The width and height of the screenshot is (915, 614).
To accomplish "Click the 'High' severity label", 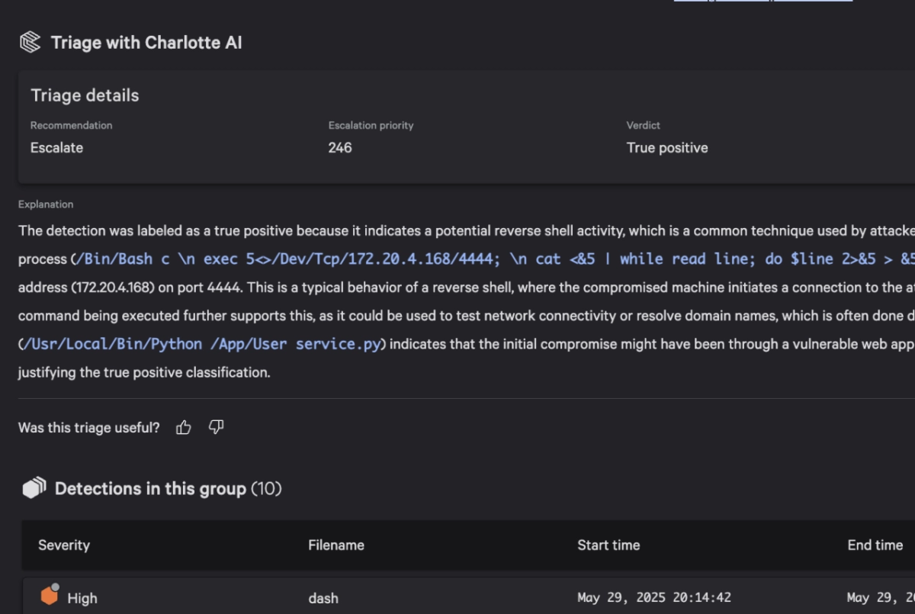I will coord(82,598).
